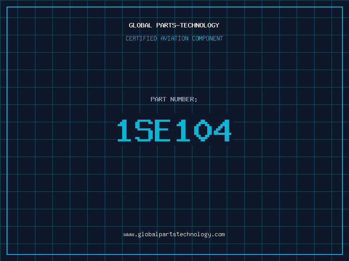349x261 pixels.
Task: Select the word AVIATION in the subtitle
Action: click(174, 39)
